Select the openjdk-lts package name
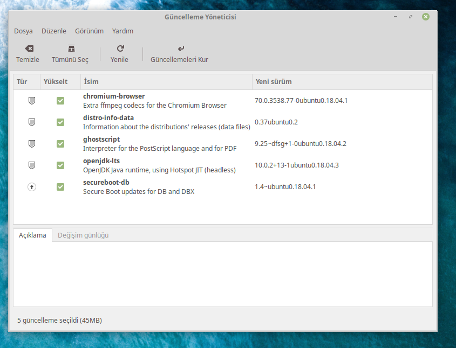The width and height of the screenshot is (456, 348). [x=101, y=161]
